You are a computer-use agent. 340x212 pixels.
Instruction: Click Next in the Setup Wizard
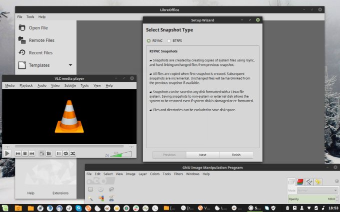click(202, 155)
